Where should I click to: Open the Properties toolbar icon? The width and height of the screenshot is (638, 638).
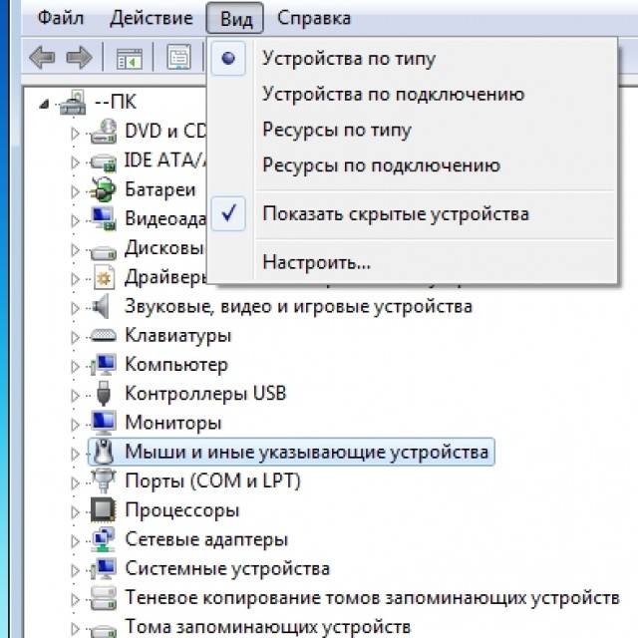click(178, 57)
